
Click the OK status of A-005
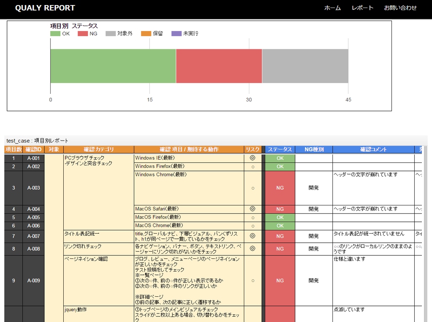pos(280,218)
